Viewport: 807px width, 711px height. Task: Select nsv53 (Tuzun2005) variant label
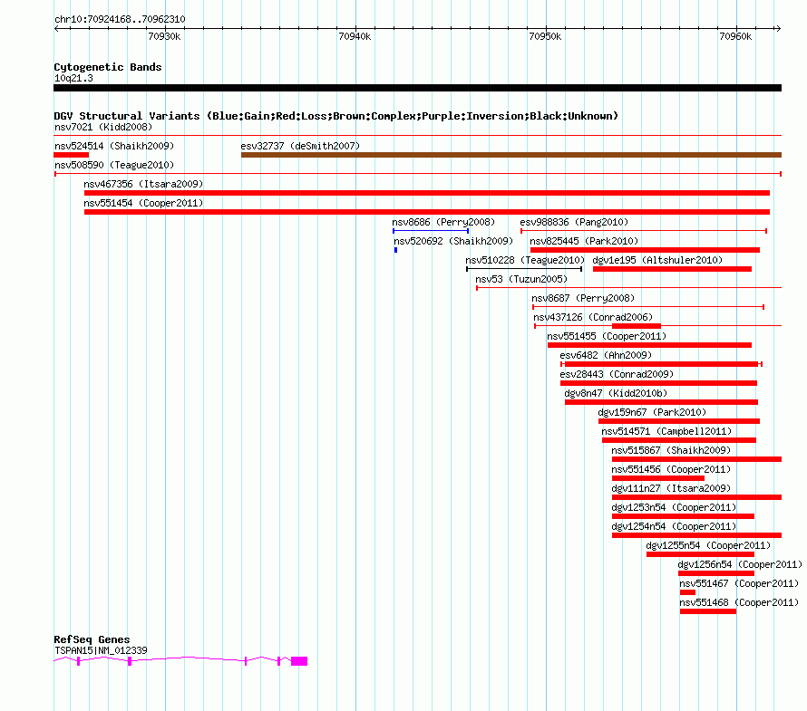pyautogui.click(x=521, y=279)
